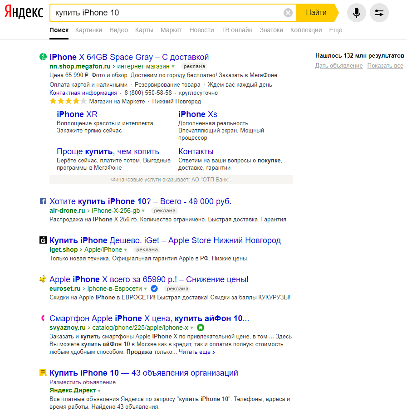Expand dropdown arrow after Iphone-в-Евросети
407x416 pixels.
(145, 289)
